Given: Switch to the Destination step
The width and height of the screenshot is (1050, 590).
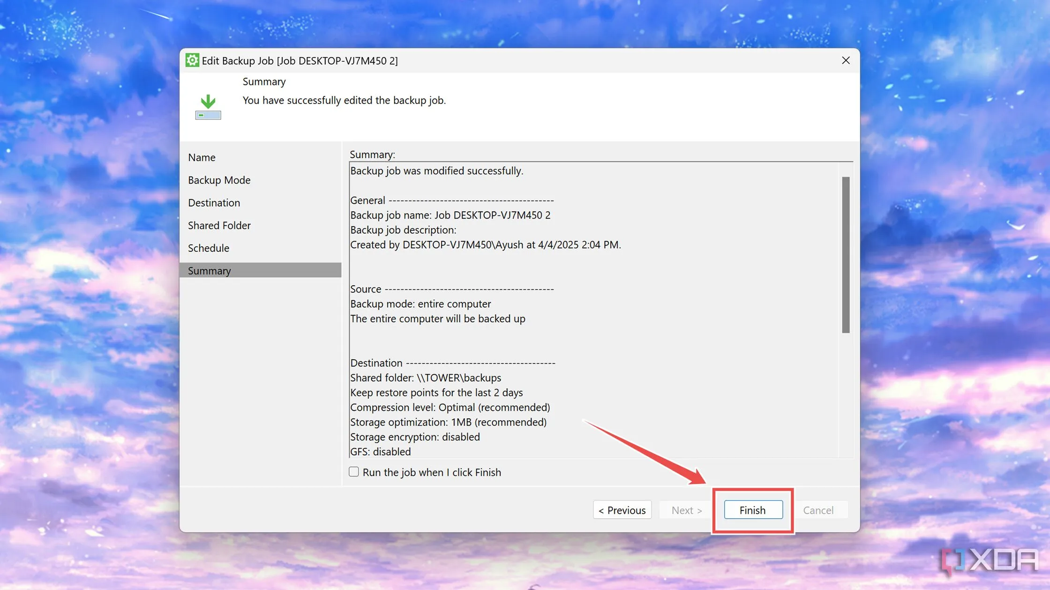Looking at the screenshot, I should coord(214,203).
